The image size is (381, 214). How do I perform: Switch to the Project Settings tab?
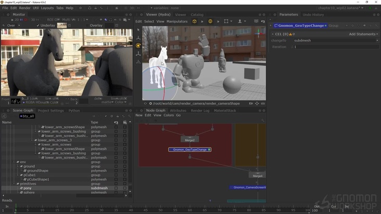pyautogui.click(x=50, y=110)
